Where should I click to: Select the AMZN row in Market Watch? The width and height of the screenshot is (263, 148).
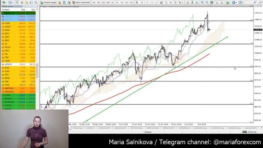(18, 27)
